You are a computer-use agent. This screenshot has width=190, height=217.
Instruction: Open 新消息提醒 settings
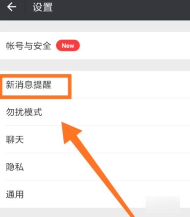coord(95,85)
